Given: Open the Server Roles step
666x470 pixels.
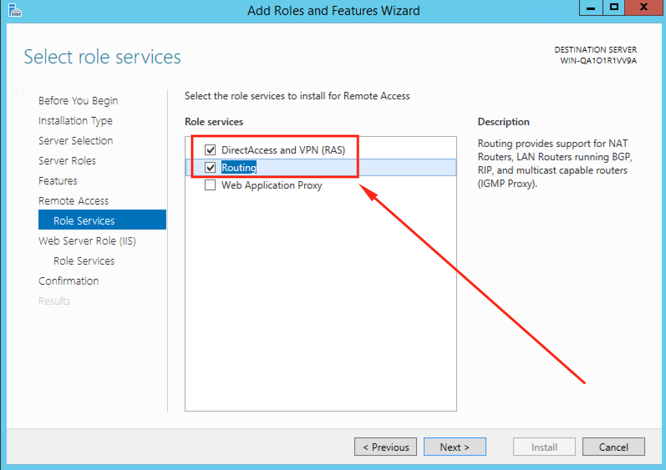Looking at the screenshot, I should pyautogui.click(x=67, y=161).
